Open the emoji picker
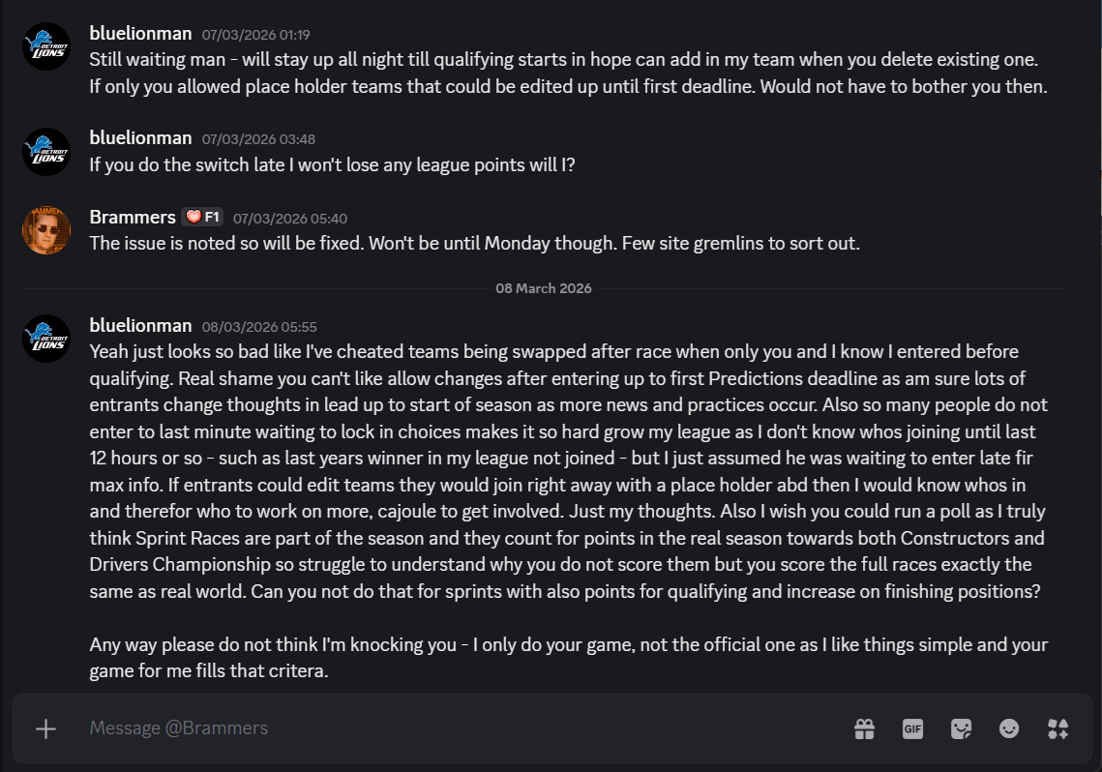1102x772 pixels. pyautogui.click(x=1009, y=728)
